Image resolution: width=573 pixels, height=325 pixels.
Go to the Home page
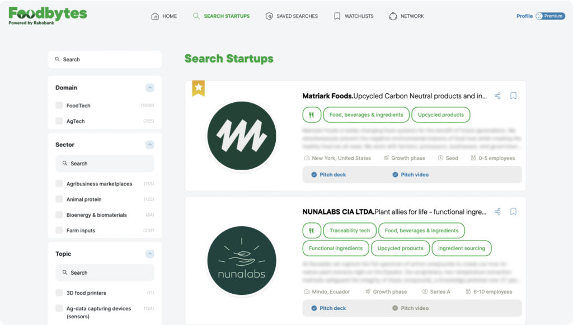pos(164,16)
